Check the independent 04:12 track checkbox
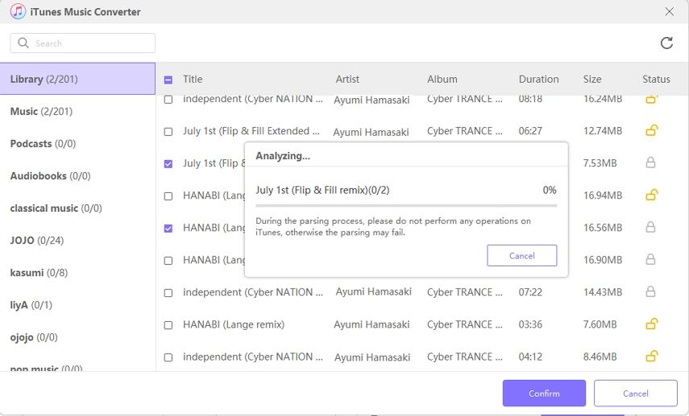 [x=168, y=357]
